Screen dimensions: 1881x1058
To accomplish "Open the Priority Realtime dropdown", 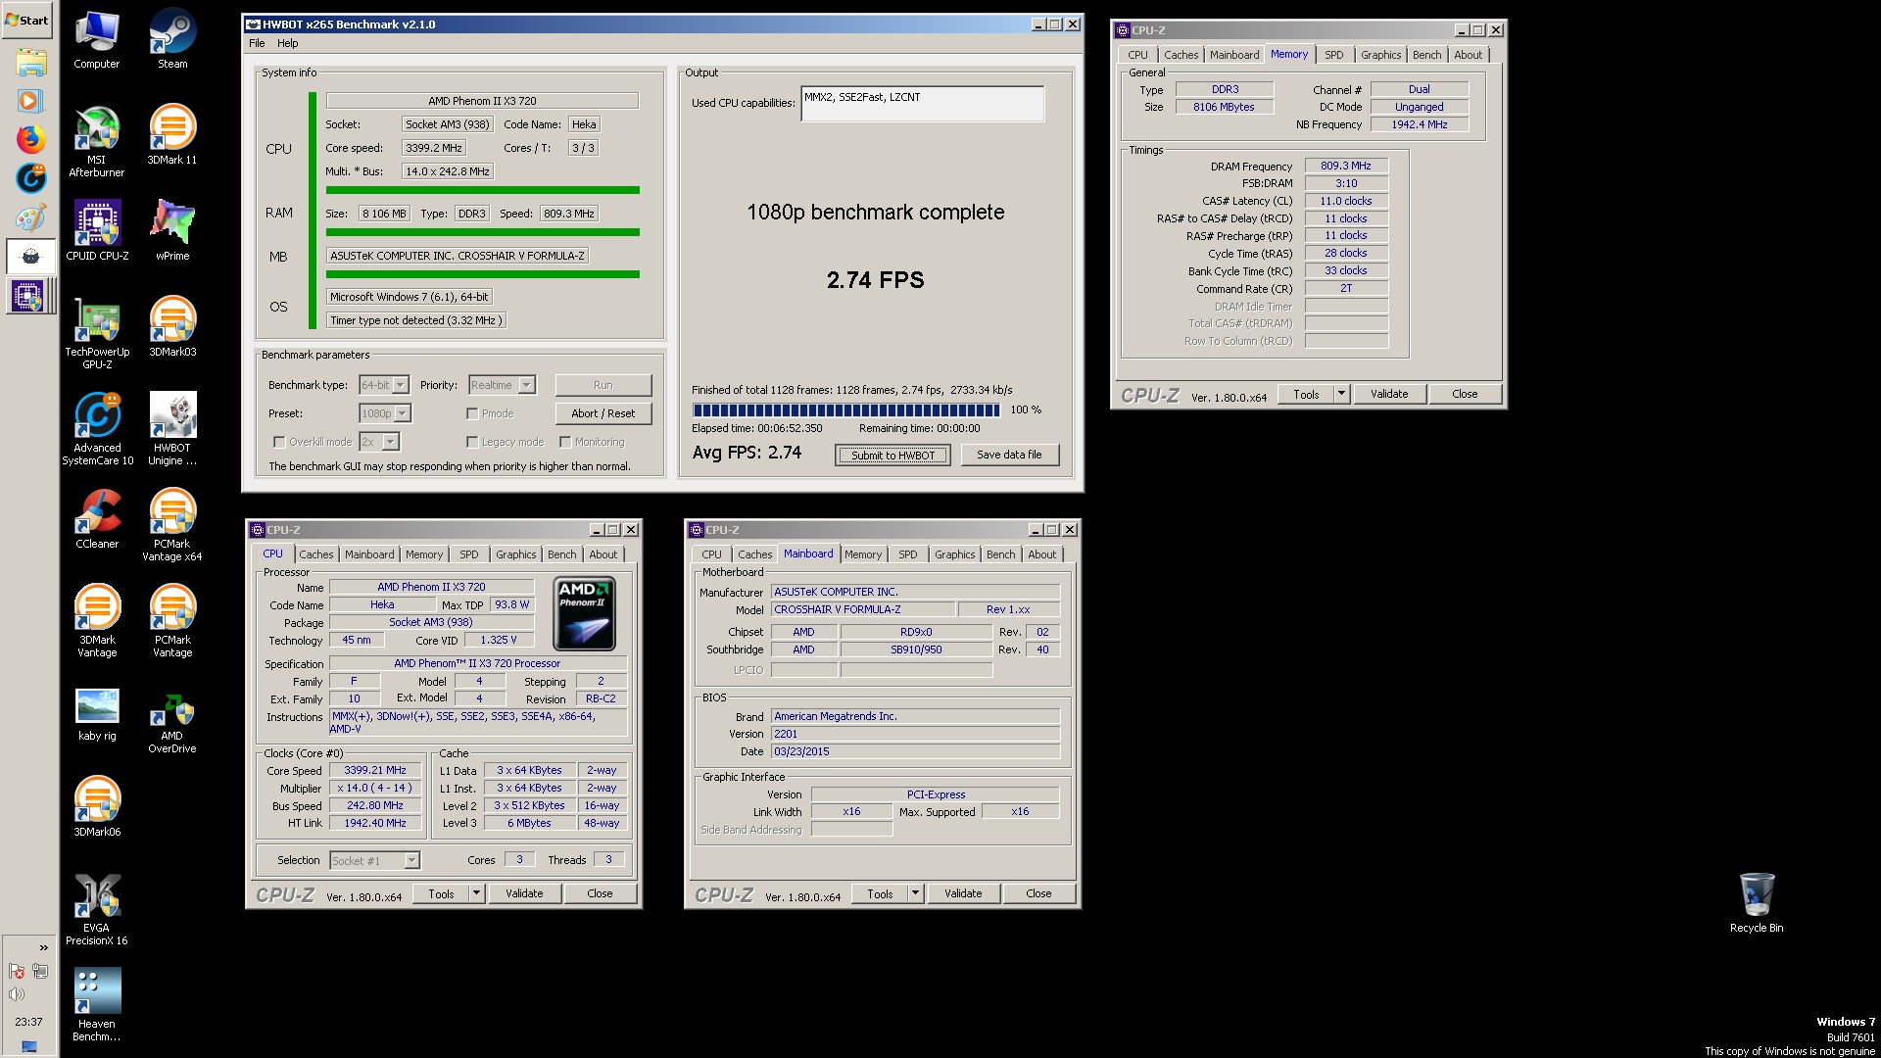I will 502,385.
